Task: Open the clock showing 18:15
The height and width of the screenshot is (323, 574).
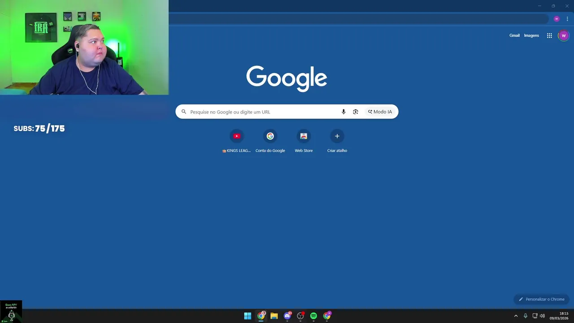Action: (559, 316)
